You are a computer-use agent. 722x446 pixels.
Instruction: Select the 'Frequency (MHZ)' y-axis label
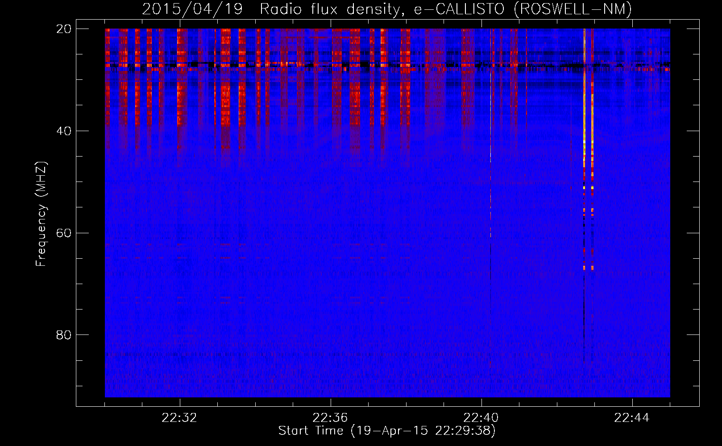(x=41, y=214)
